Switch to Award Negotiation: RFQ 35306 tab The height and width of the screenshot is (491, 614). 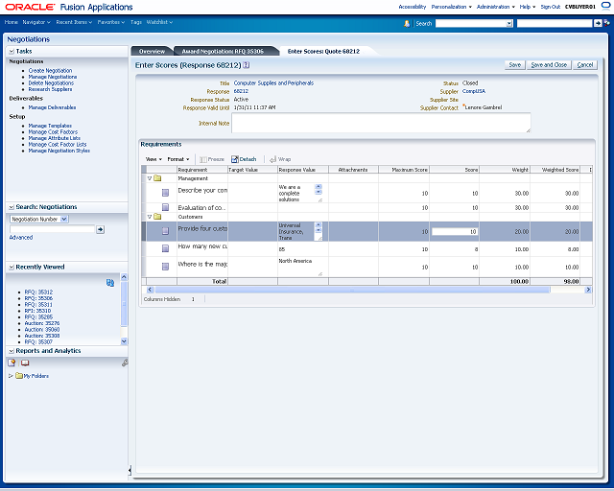tap(223, 51)
